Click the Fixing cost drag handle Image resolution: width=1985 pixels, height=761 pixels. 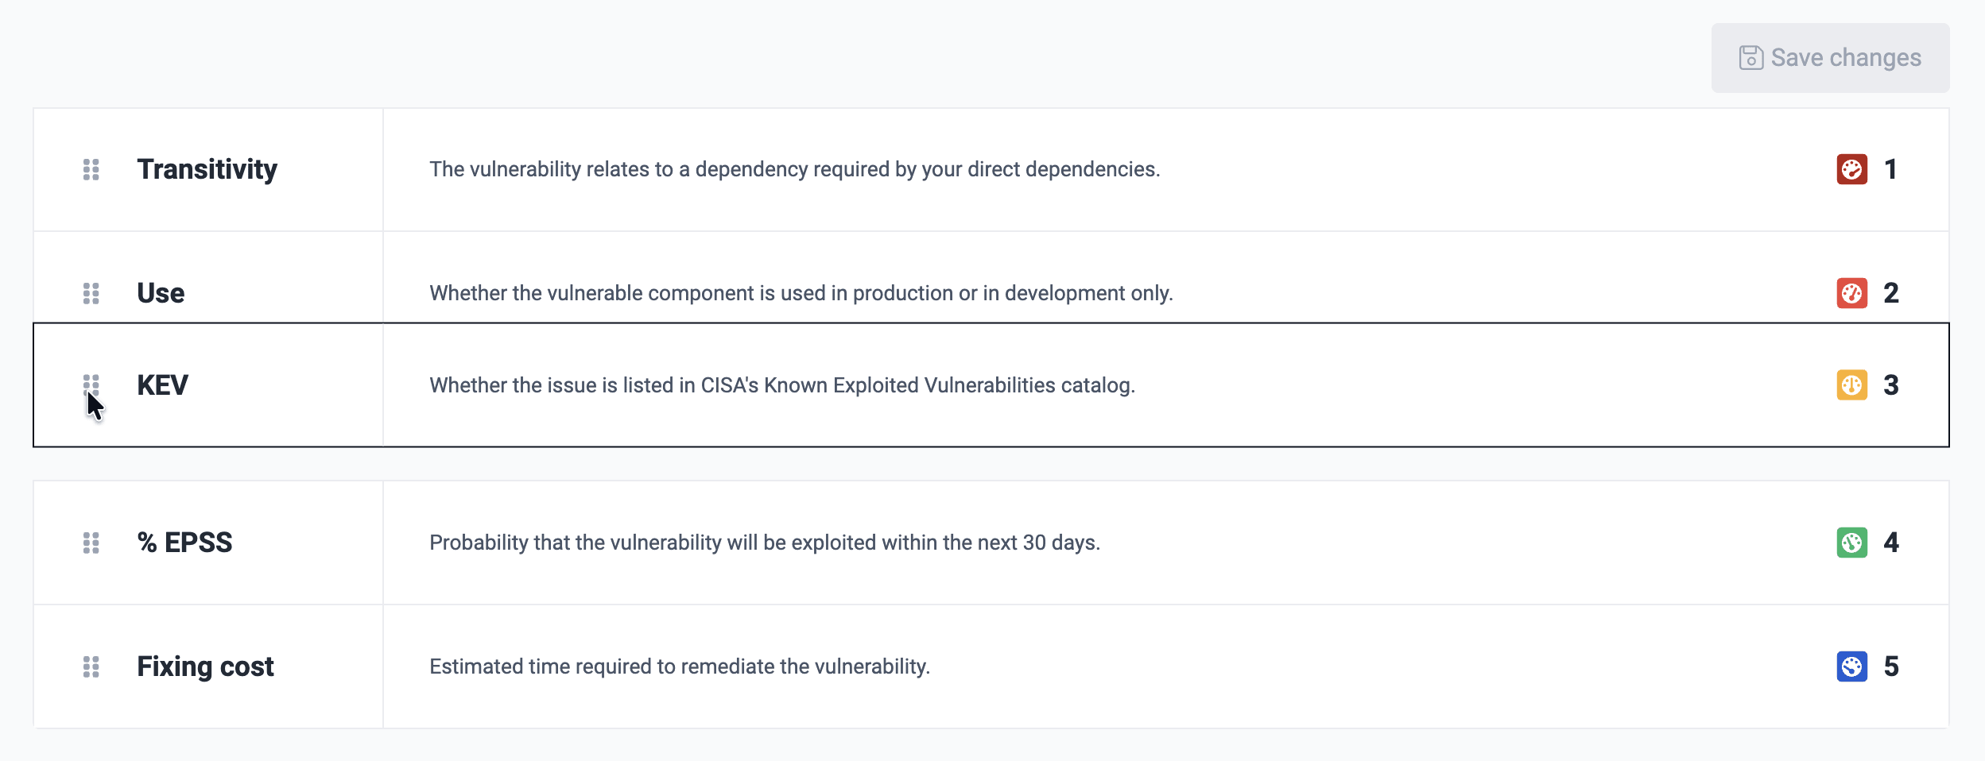coord(91,666)
